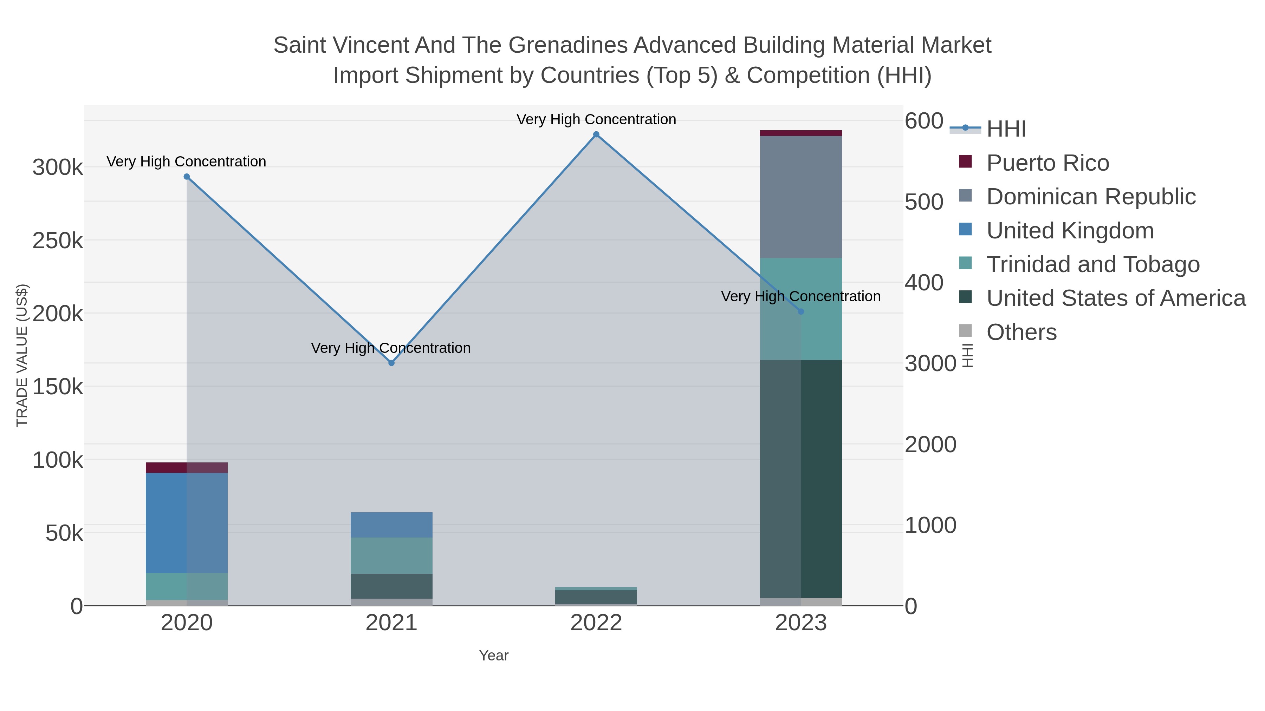Click the 150k y-axis tick label
Screen dimensions: 1265x711
pyautogui.click(x=58, y=387)
